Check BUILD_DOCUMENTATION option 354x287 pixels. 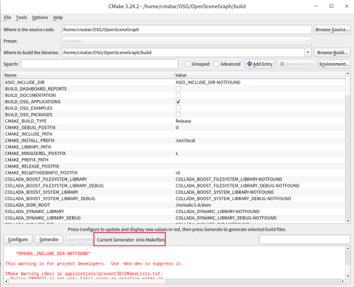(178, 95)
